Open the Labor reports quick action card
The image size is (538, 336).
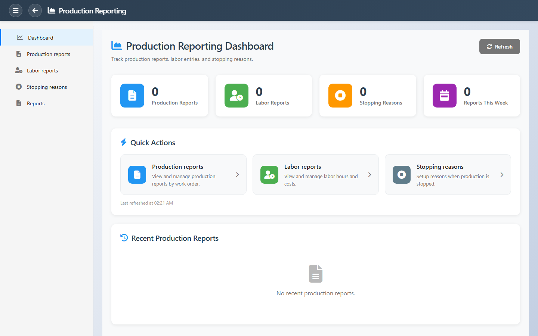[315, 175]
